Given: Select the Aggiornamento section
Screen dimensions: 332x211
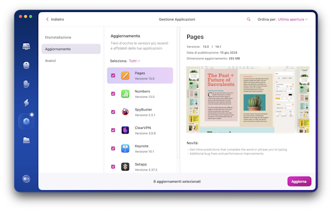Looking at the screenshot, I should point(71,49).
